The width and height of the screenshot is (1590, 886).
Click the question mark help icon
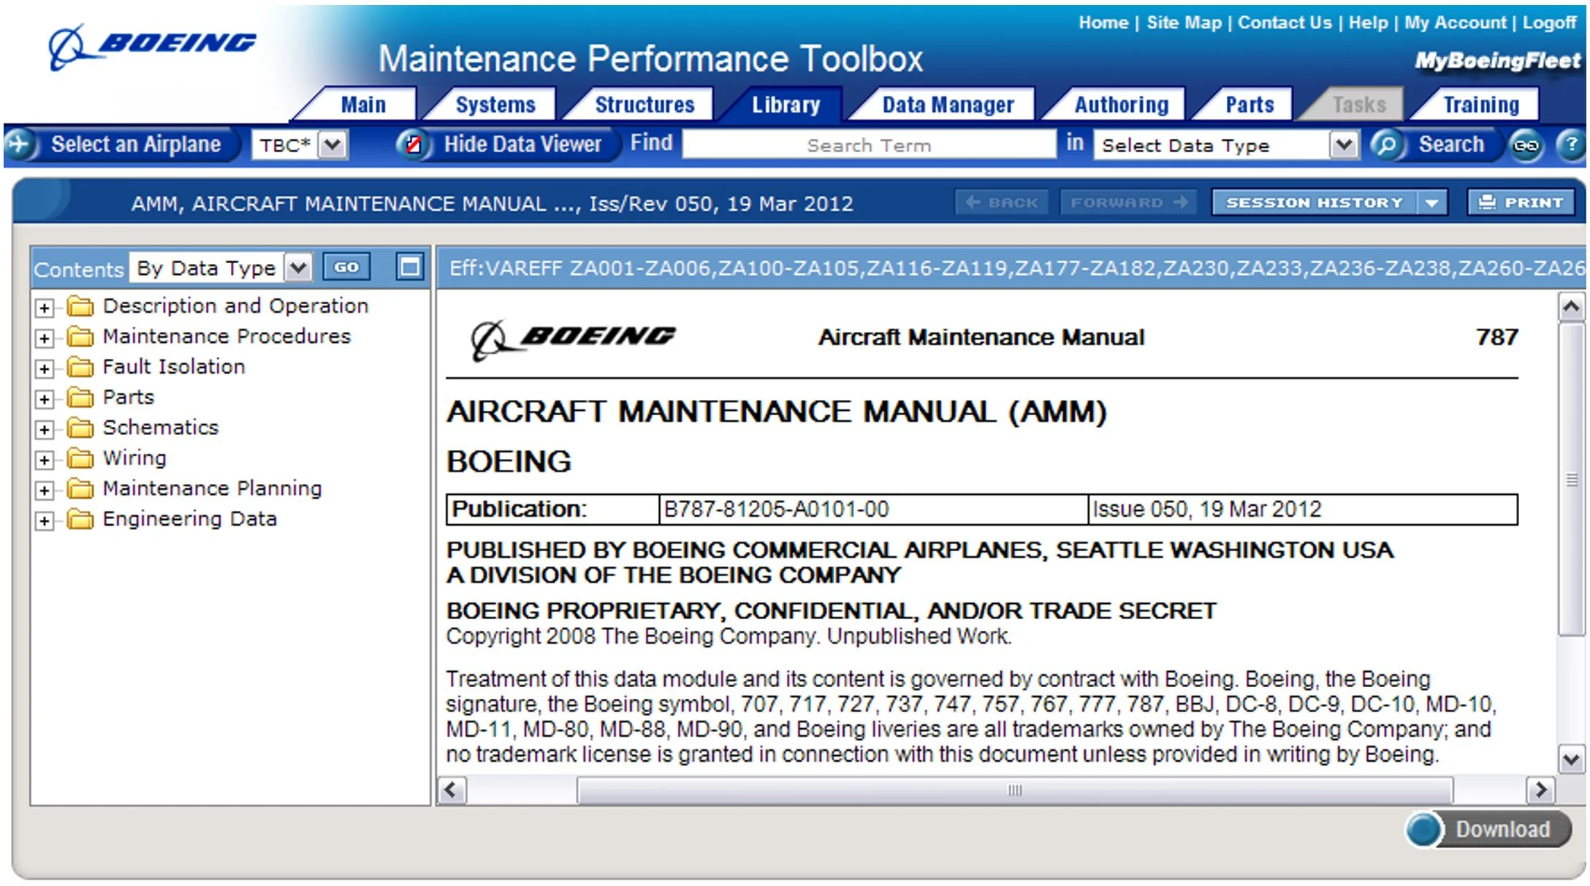click(1570, 145)
